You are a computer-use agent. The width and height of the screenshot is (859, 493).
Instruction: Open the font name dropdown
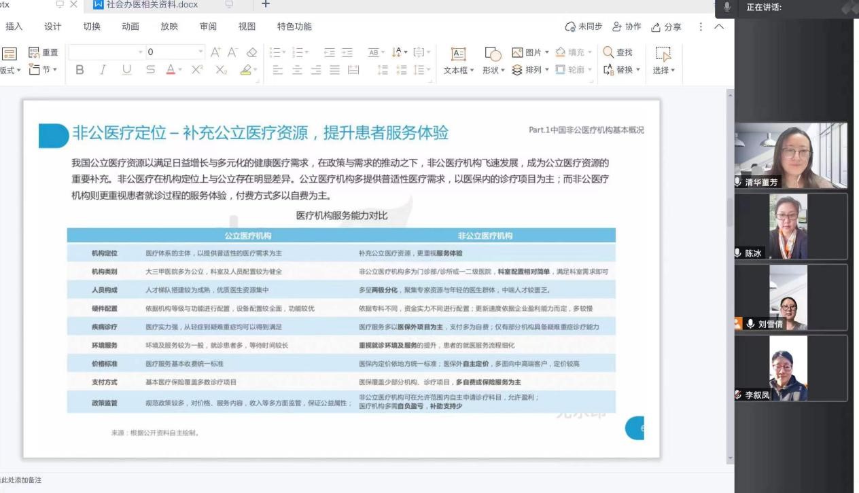pos(141,52)
